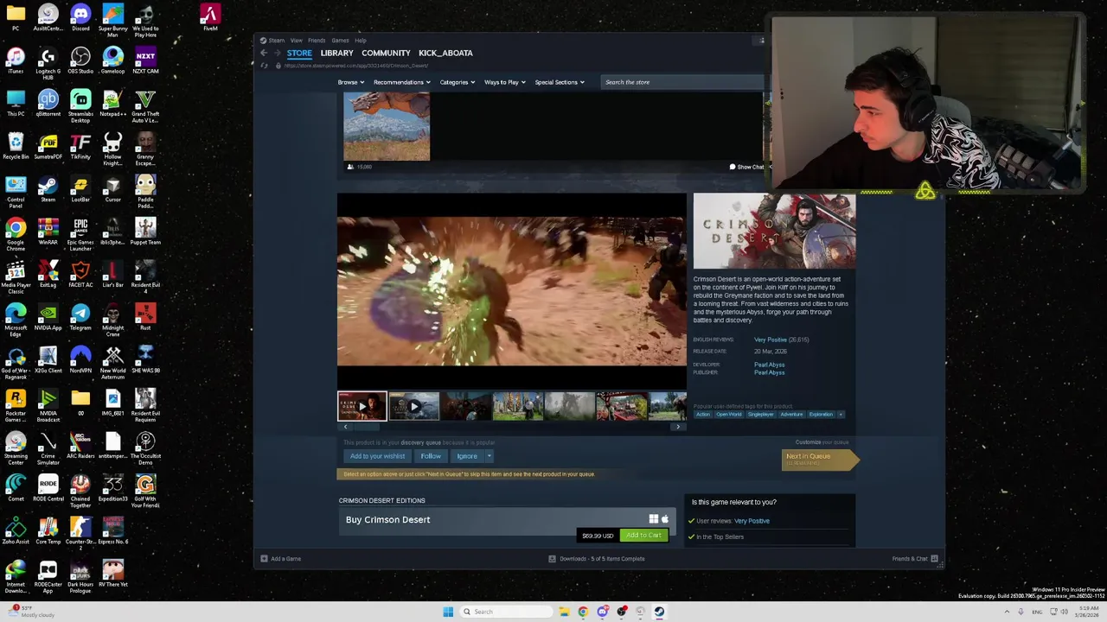
Task: Expand the Recommendations dropdown
Action: [401, 82]
